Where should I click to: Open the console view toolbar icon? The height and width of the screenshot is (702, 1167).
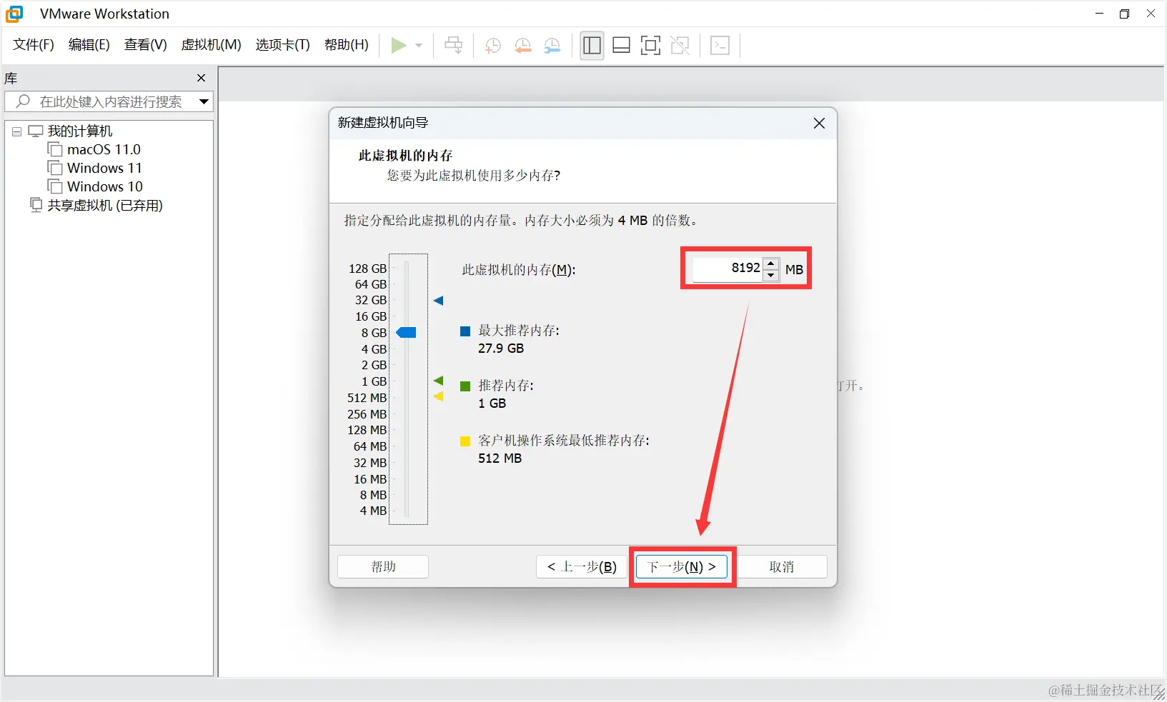point(720,46)
